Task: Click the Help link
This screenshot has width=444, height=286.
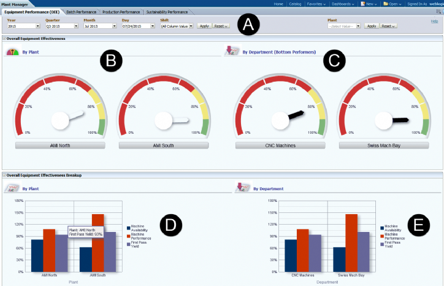Action: point(435,21)
